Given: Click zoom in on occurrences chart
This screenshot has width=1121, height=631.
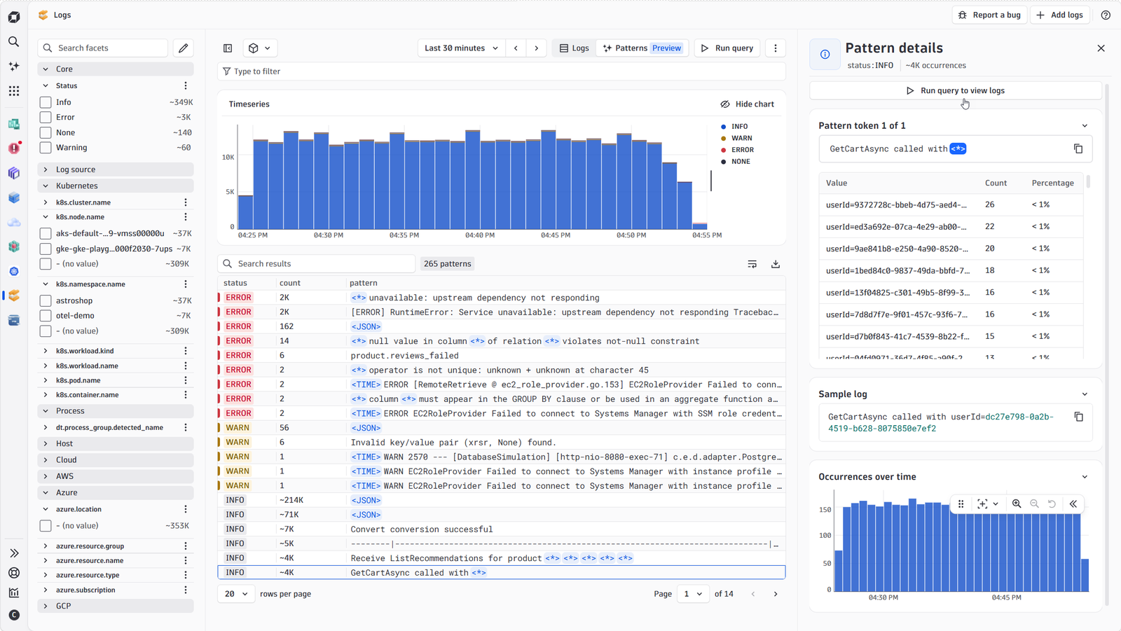Looking at the screenshot, I should pyautogui.click(x=1017, y=504).
